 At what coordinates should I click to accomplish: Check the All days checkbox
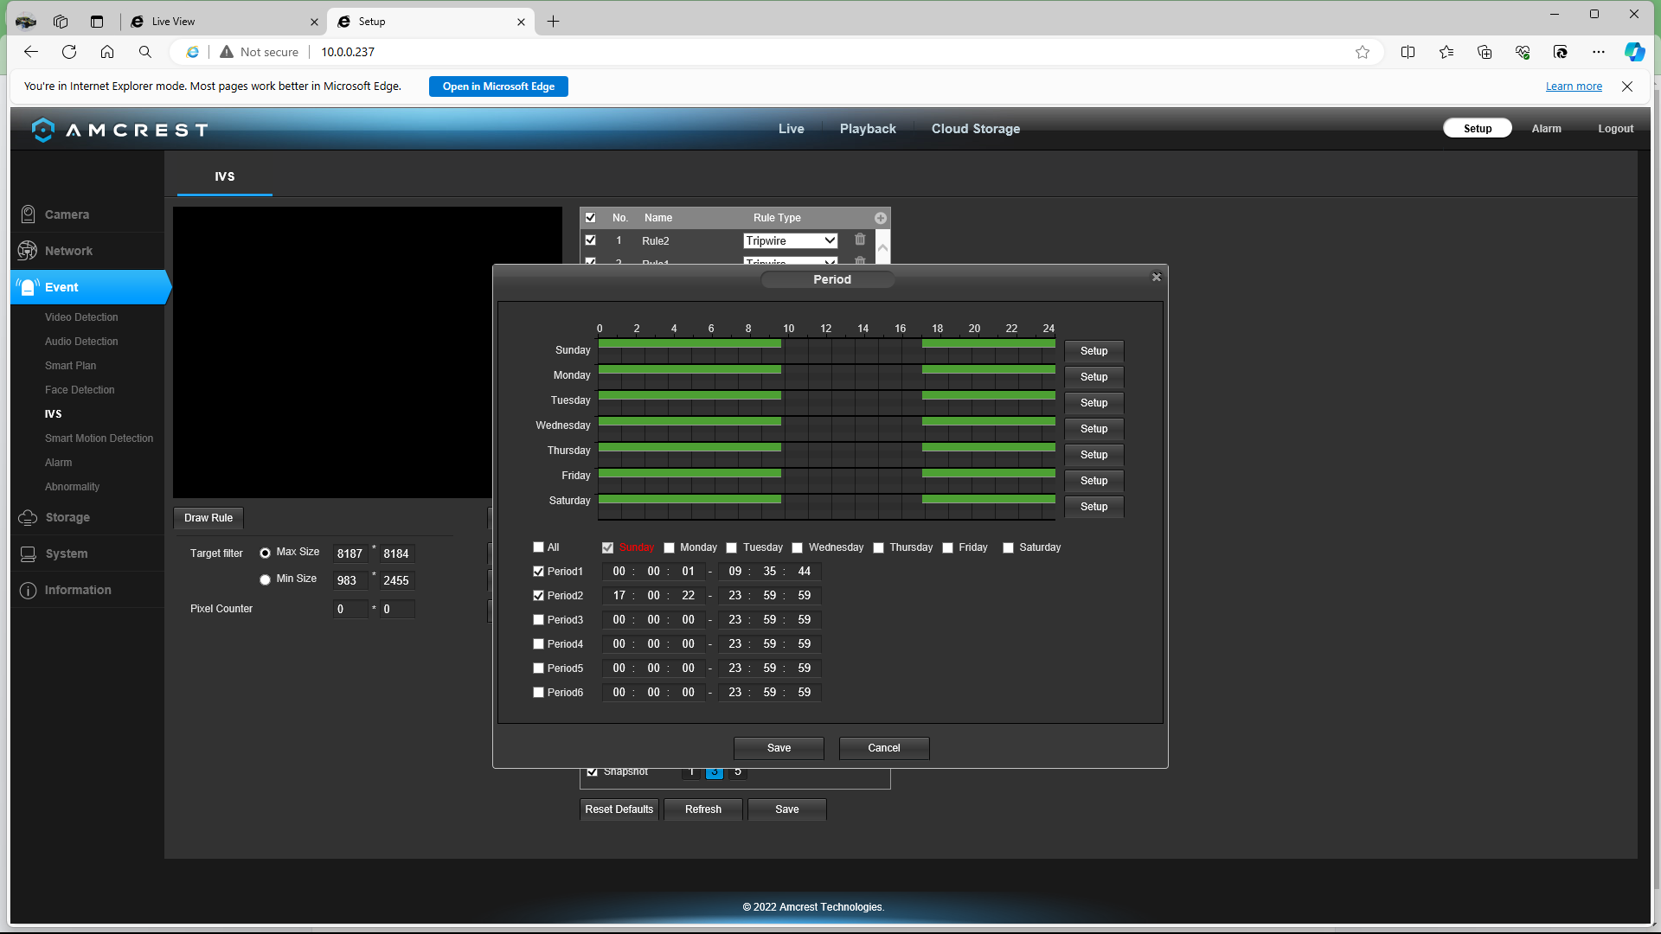pos(538,547)
